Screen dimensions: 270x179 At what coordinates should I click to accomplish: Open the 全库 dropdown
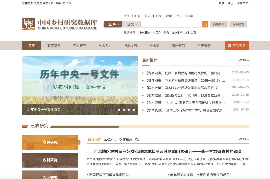113,24
